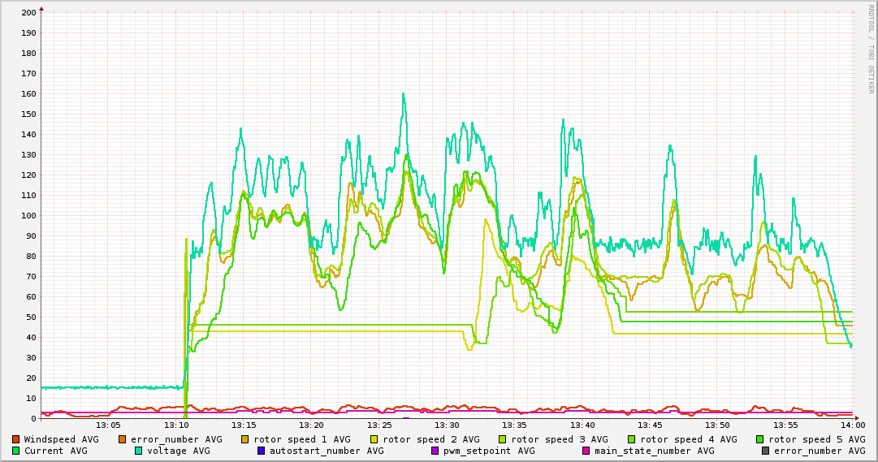The image size is (878, 462).
Task: Click the green Current AVG legend swatch
Action: pyautogui.click(x=15, y=451)
